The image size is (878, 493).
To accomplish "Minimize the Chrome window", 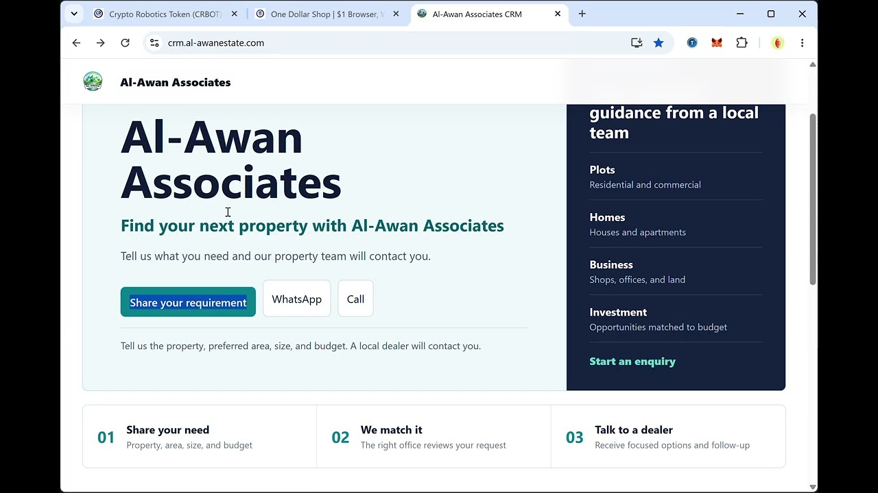I will click(x=740, y=14).
